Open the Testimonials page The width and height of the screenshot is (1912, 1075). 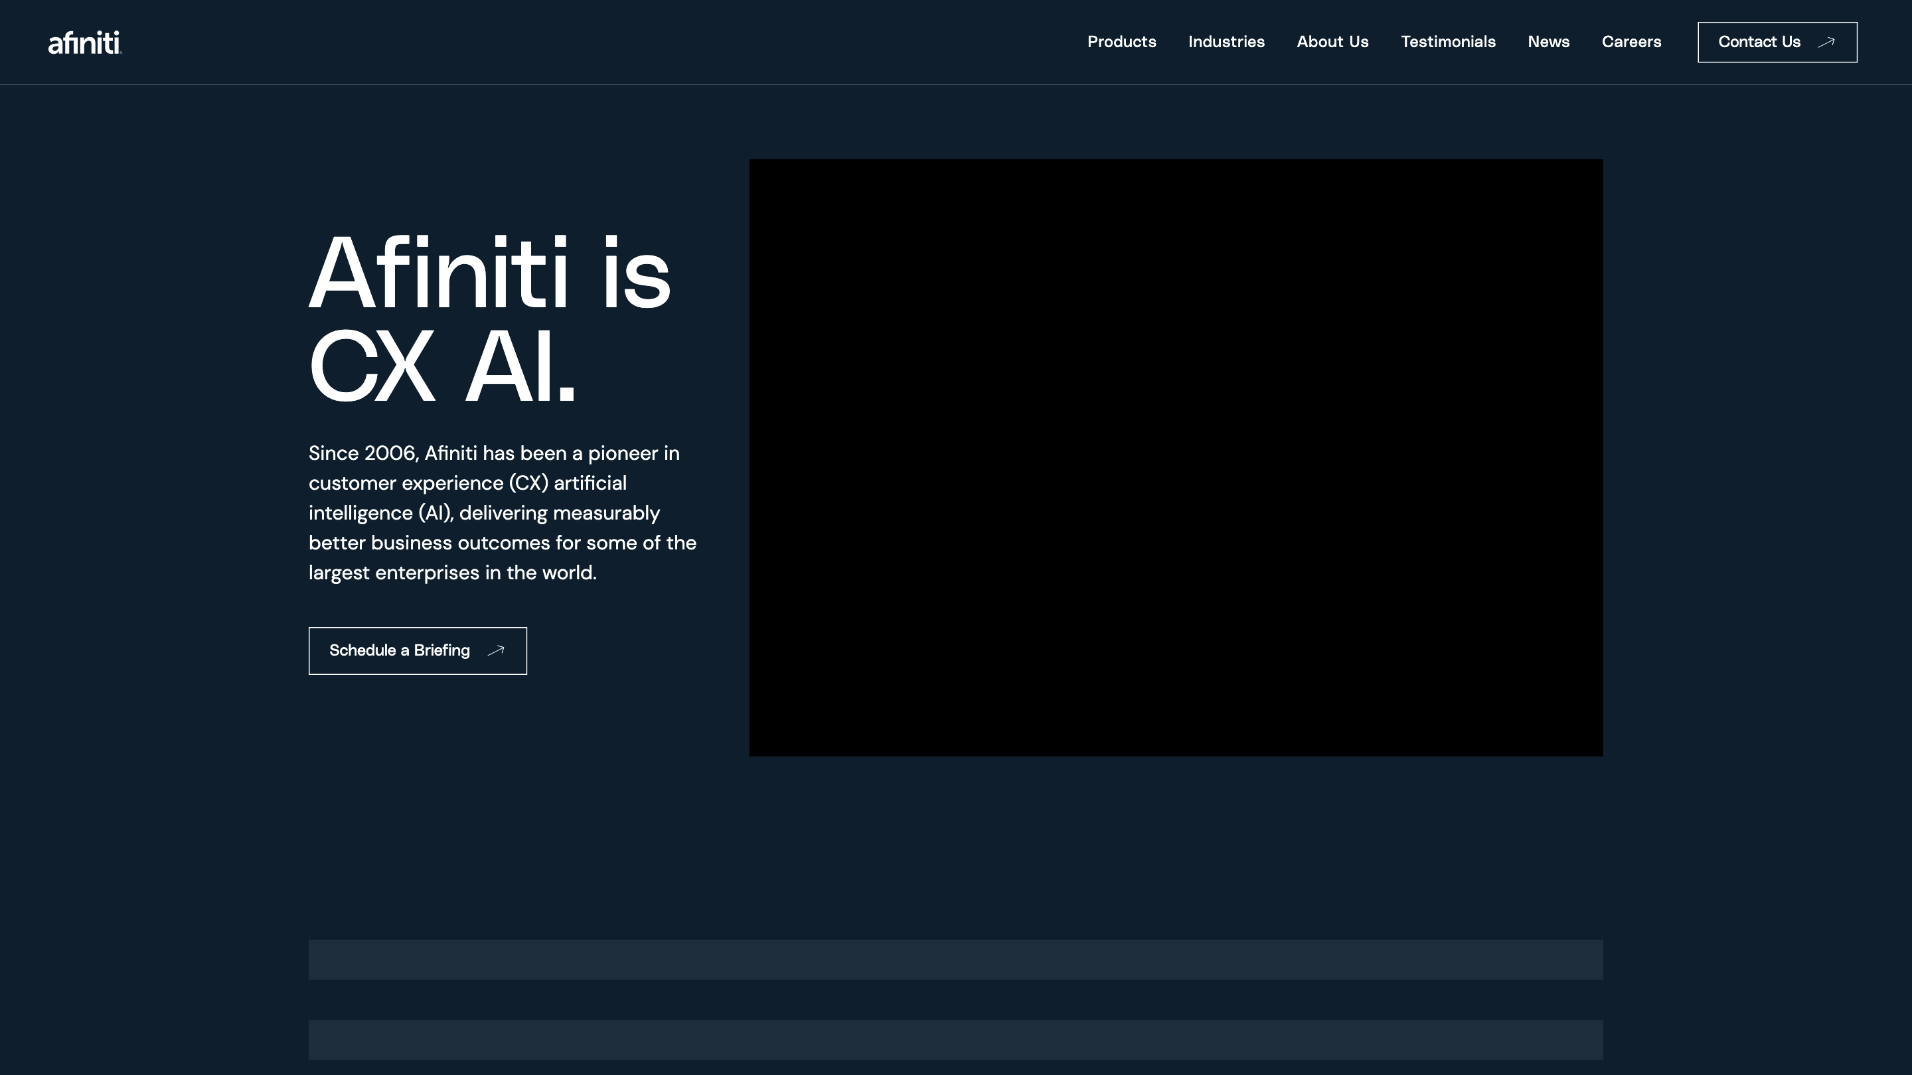(x=1448, y=42)
